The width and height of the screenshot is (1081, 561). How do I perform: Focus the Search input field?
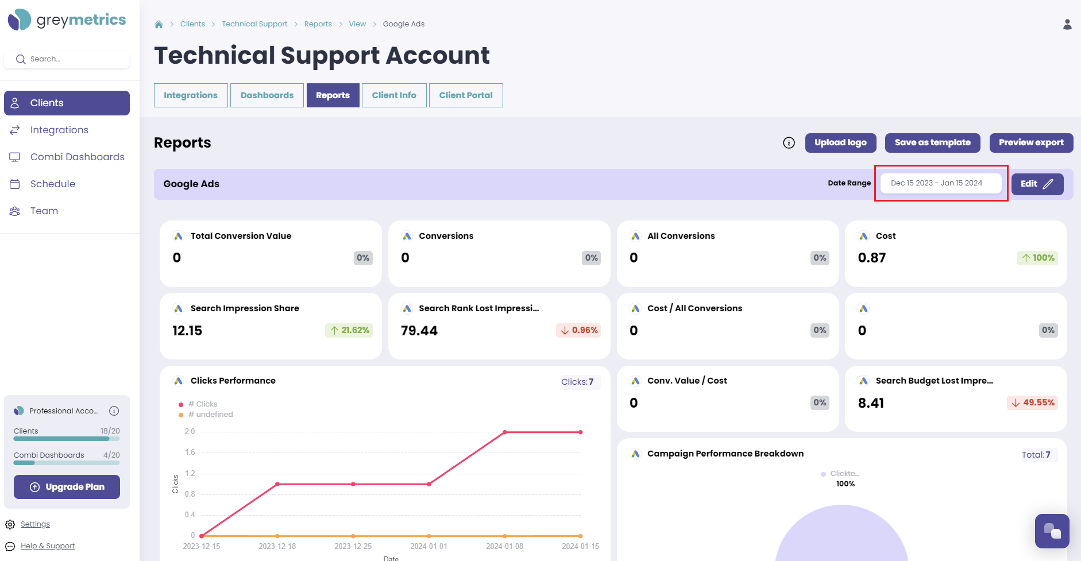tap(67, 59)
